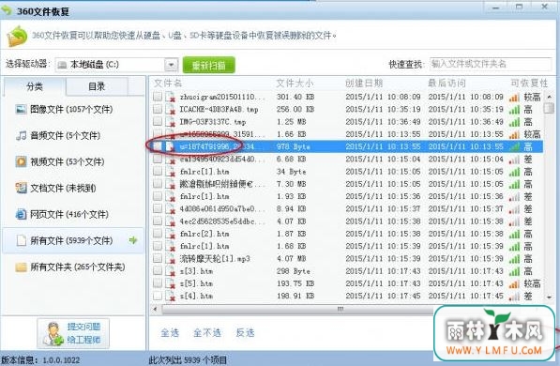Click the engineer avatar icon

53,334
